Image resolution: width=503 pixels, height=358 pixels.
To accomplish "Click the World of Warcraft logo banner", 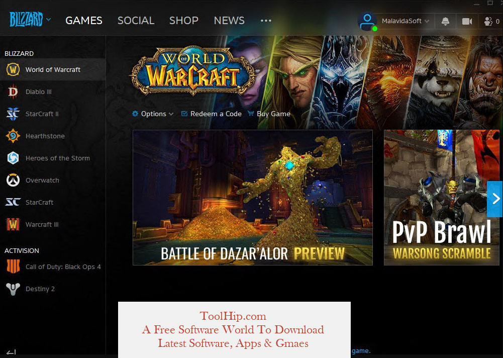I will 192,71.
